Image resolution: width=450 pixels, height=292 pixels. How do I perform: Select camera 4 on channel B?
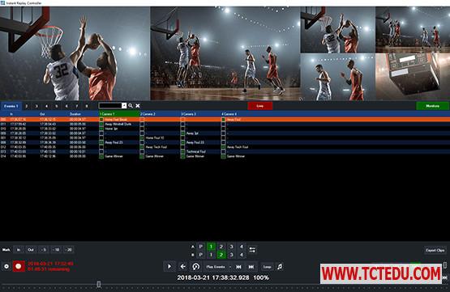point(242,255)
